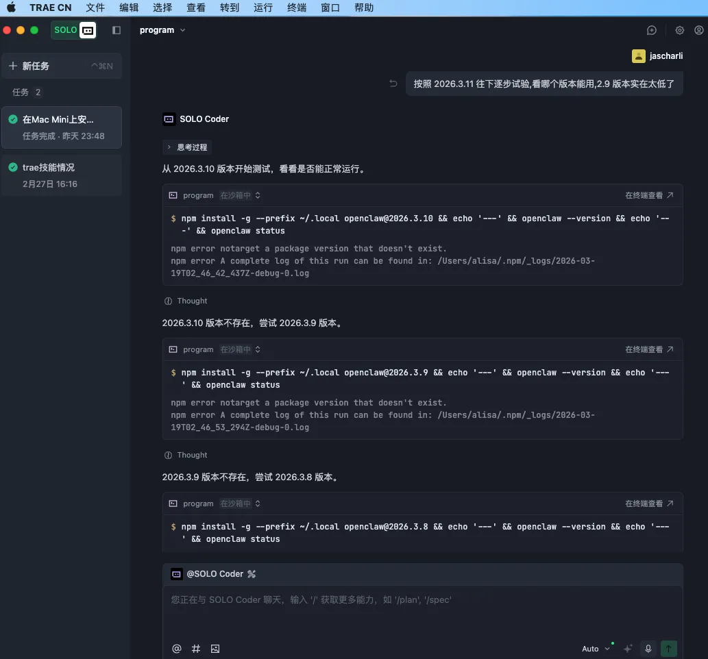The height and width of the screenshot is (659, 708).
Task: Open sandbox dropdown in the 2026.3.8 command block
Action: (240, 503)
